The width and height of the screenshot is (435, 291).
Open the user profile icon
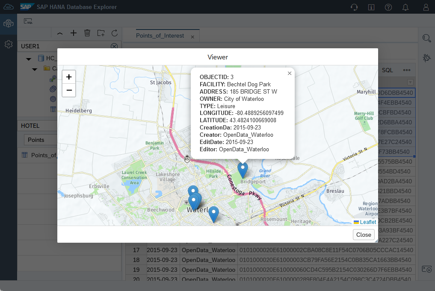[x=426, y=7]
